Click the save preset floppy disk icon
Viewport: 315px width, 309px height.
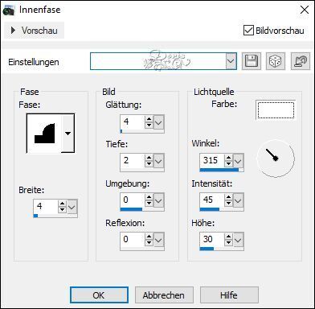[251, 61]
